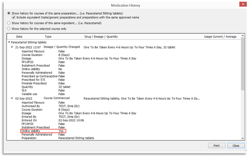Click 'Dosage' row under 02-Sep-2022

79,113
